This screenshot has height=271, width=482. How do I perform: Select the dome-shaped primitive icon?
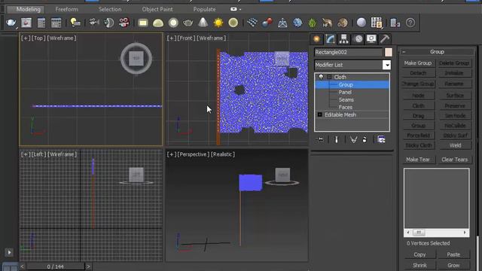pos(158,23)
